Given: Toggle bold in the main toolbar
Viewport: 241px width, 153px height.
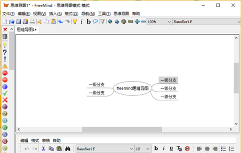Looking at the screenshot, I should [x=88, y=22].
